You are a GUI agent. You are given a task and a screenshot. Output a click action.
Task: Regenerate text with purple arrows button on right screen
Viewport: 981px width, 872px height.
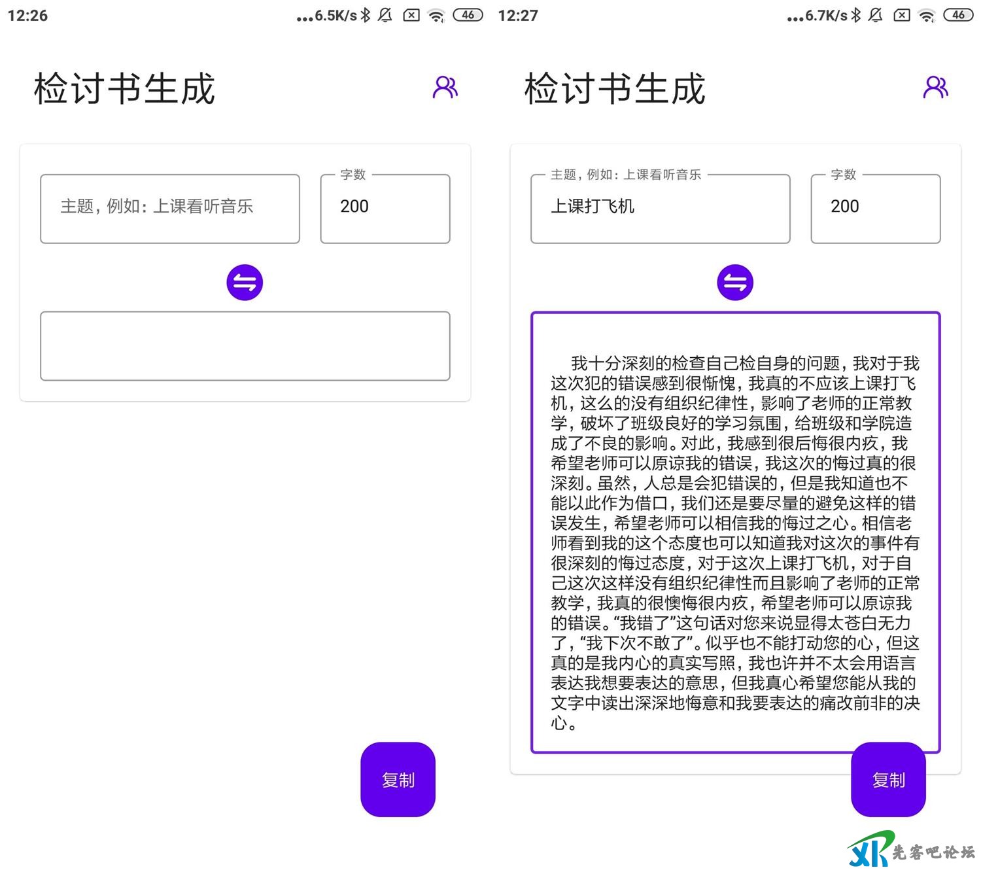pos(735,283)
